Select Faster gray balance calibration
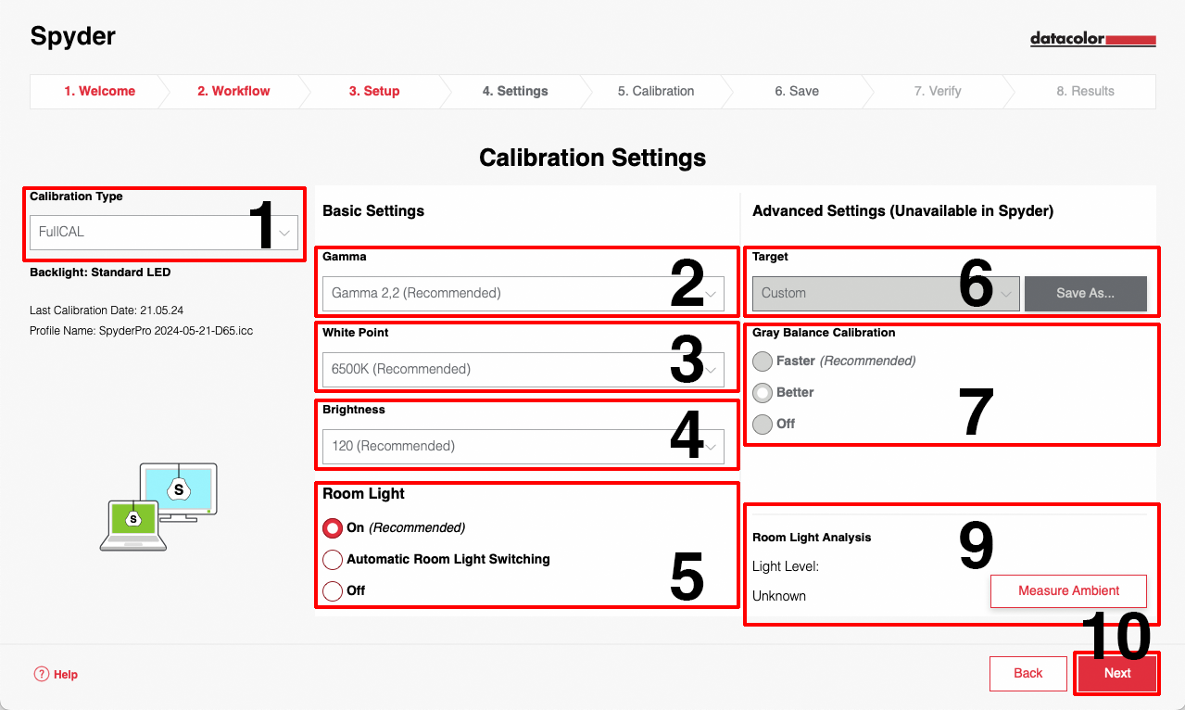Viewport: 1185px width, 710px height. [x=763, y=361]
